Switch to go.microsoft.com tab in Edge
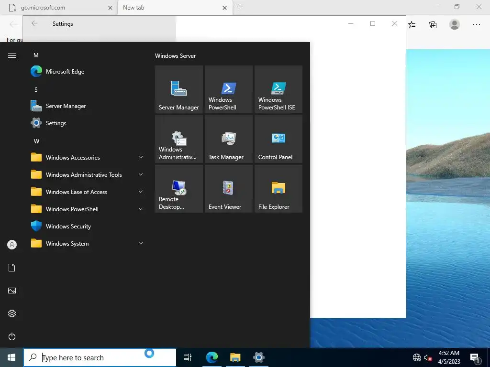 (59, 8)
